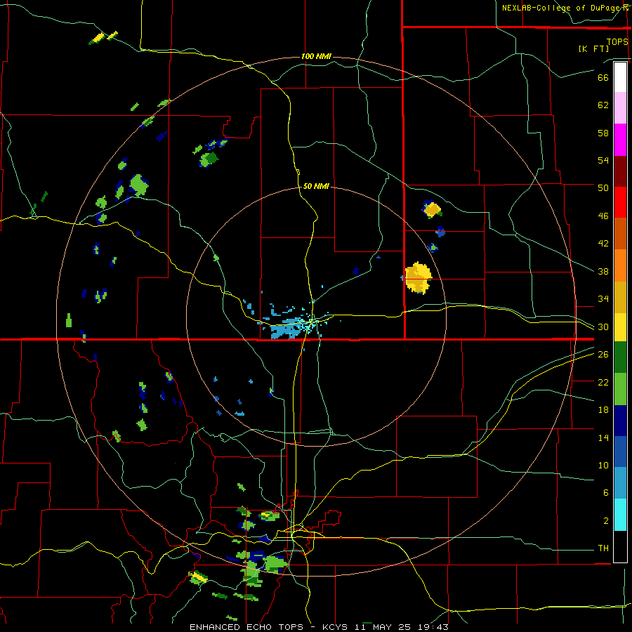This screenshot has height=632, width=632.
Task: Pick the magenta swatch in the color scale
Action: pos(620,140)
